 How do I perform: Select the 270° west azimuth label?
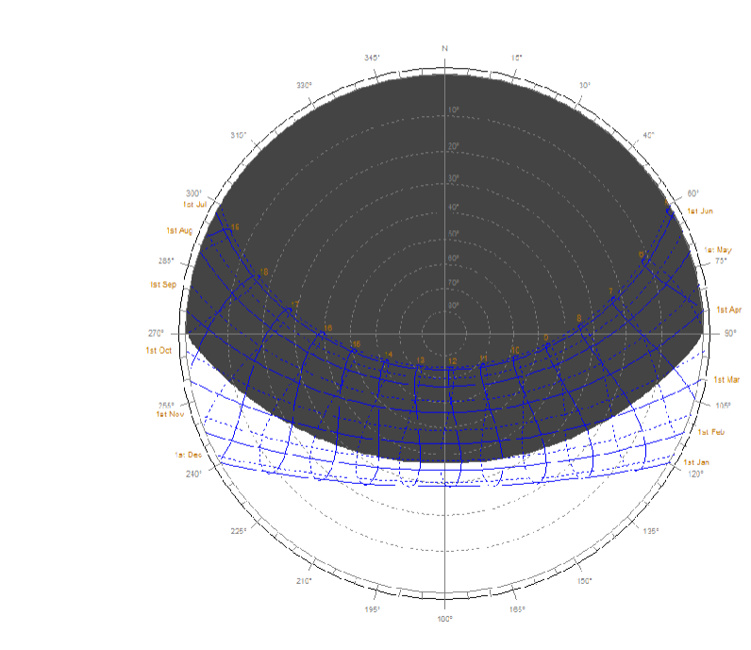156,333
